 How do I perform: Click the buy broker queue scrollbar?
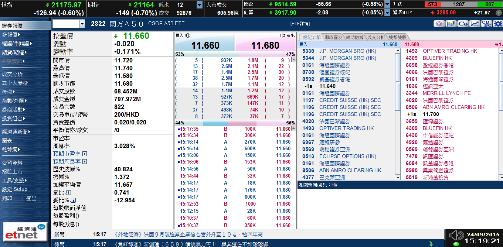click(398, 114)
